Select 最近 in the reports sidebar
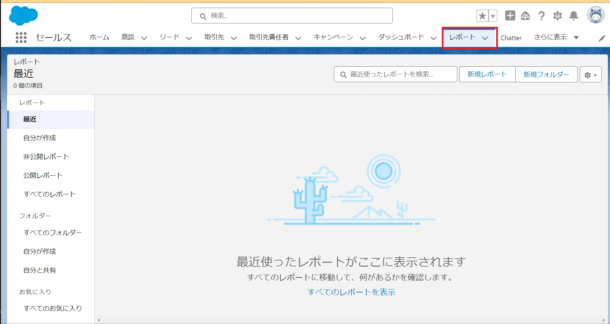The width and height of the screenshot is (610, 324). coord(51,119)
